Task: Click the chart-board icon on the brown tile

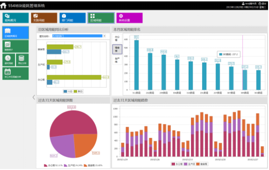Action: coord(36,16)
